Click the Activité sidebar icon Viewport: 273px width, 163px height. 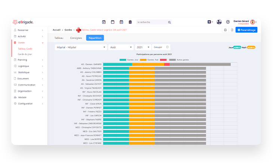point(15,36)
